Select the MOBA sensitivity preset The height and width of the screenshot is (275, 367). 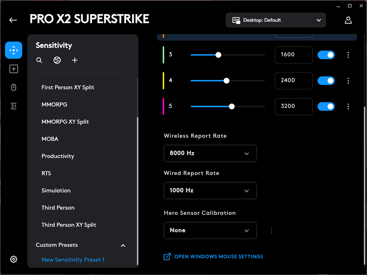[50, 139]
